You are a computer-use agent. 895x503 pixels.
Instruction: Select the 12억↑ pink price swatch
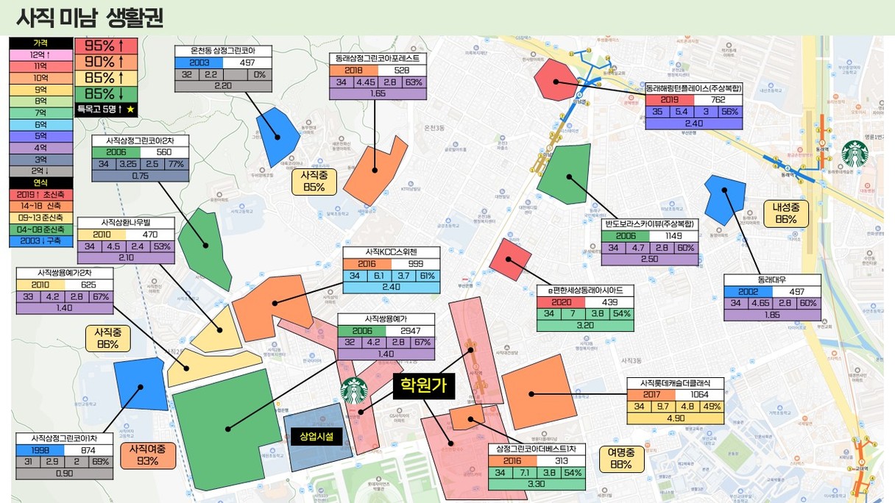tap(40, 54)
